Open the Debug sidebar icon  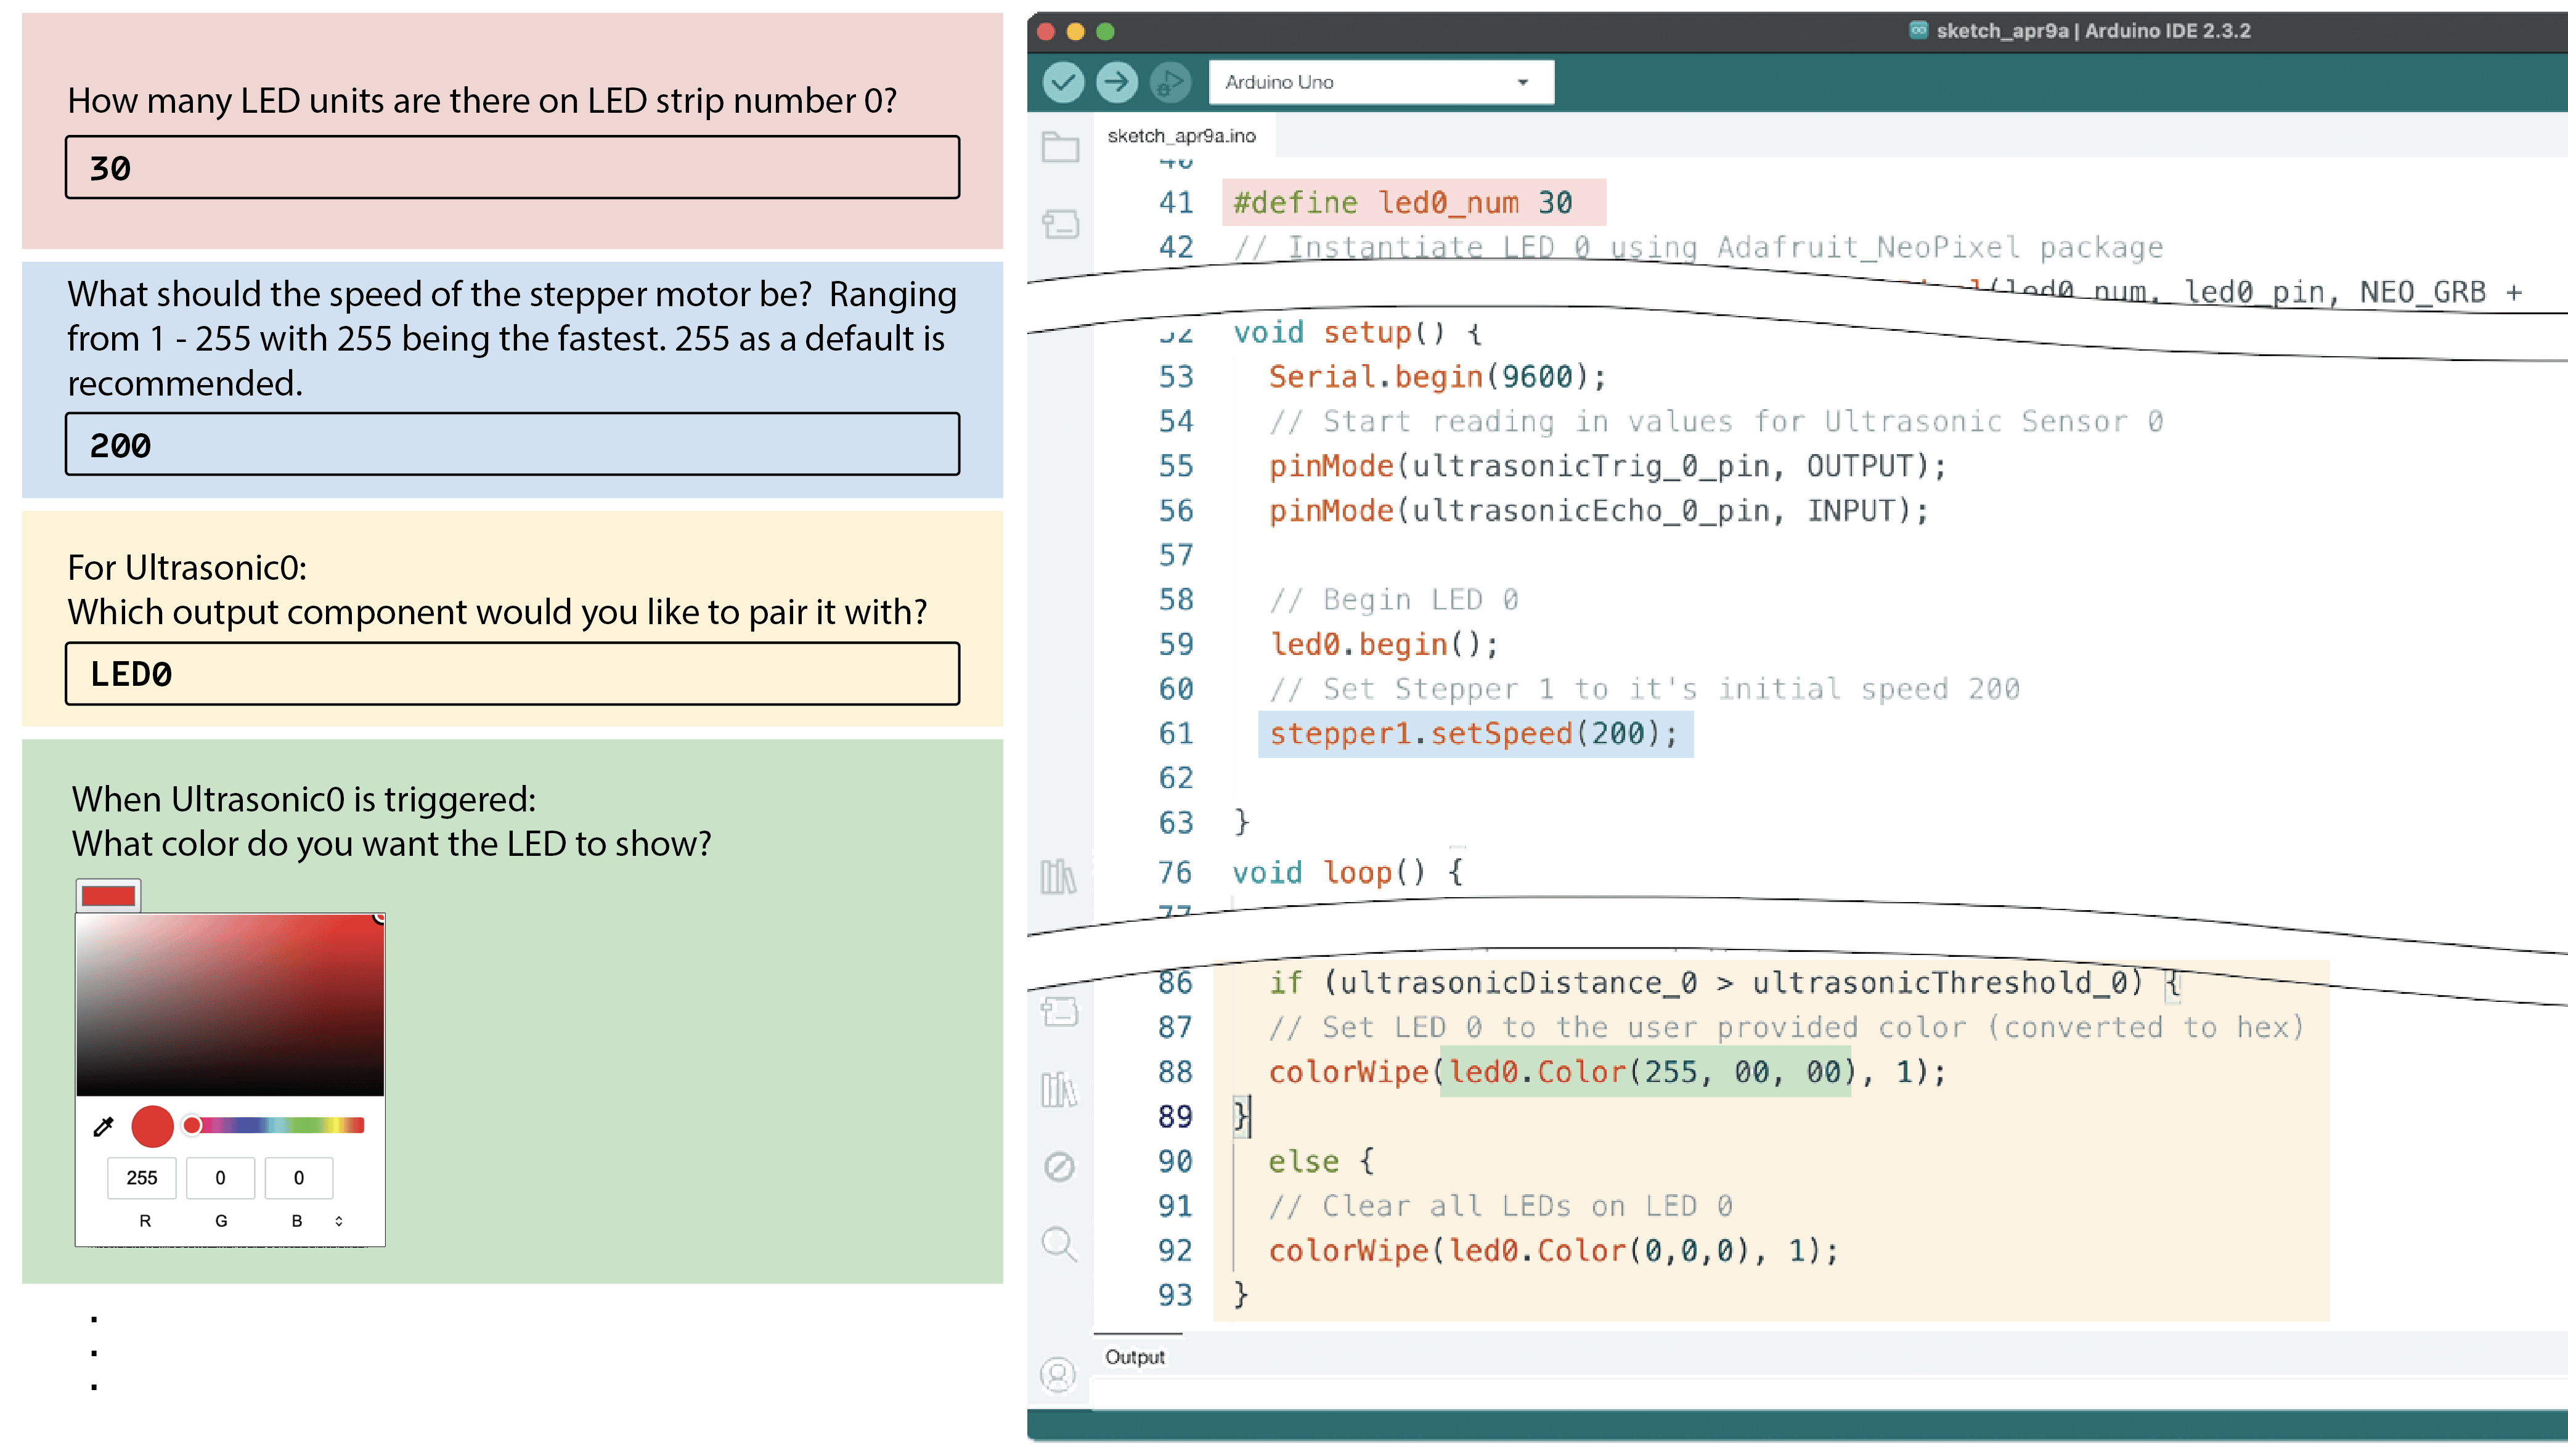(1059, 1166)
